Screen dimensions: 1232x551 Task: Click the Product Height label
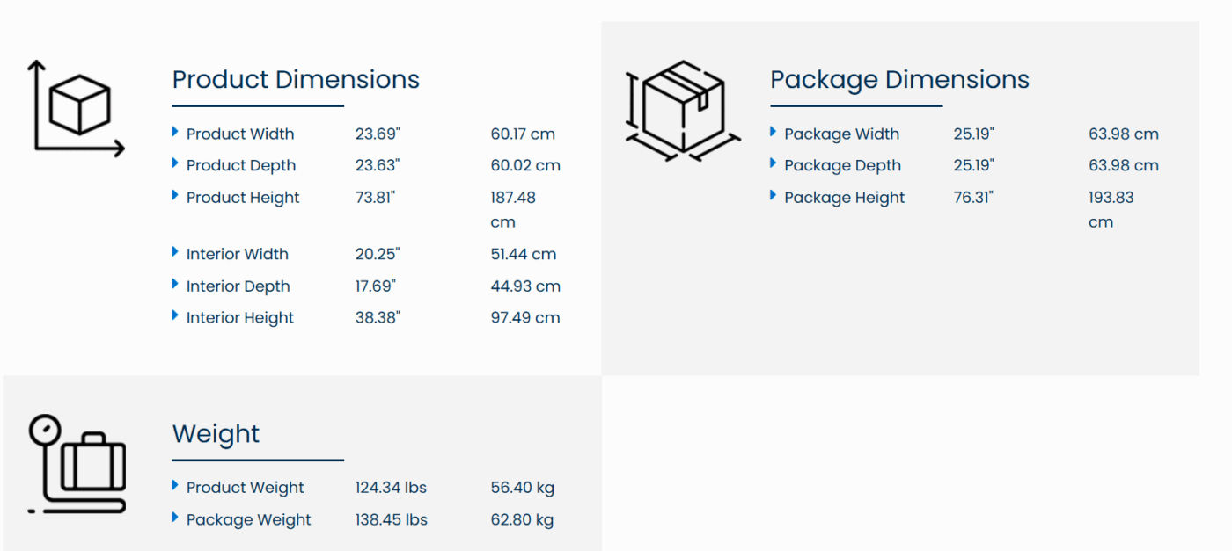[243, 198]
